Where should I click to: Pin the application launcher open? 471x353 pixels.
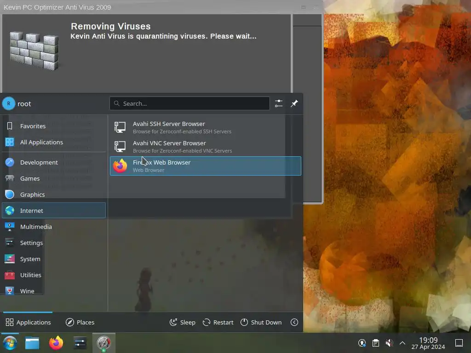pyautogui.click(x=294, y=103)
